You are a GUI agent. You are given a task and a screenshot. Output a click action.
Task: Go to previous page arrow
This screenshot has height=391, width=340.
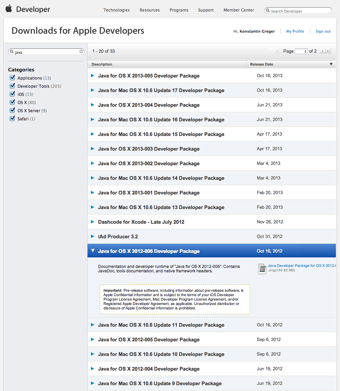(277, 51)
